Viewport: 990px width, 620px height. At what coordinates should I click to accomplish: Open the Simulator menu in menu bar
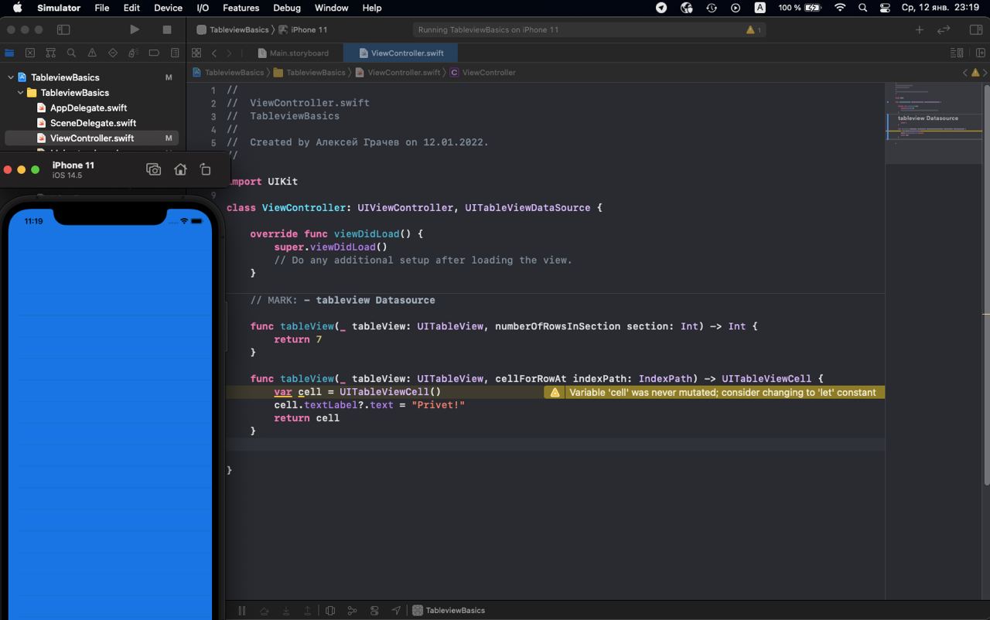59,8
